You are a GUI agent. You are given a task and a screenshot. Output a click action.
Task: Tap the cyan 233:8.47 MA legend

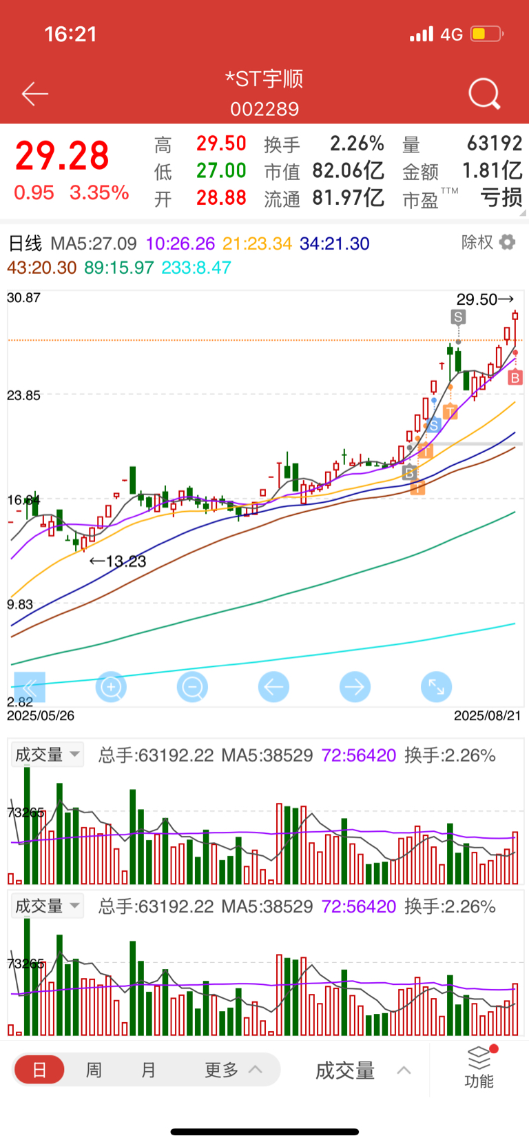(x=196, y=268)
